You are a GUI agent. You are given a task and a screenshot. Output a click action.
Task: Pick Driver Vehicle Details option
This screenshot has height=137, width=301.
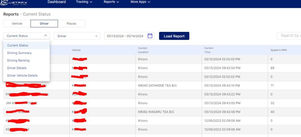pos(22,76)
